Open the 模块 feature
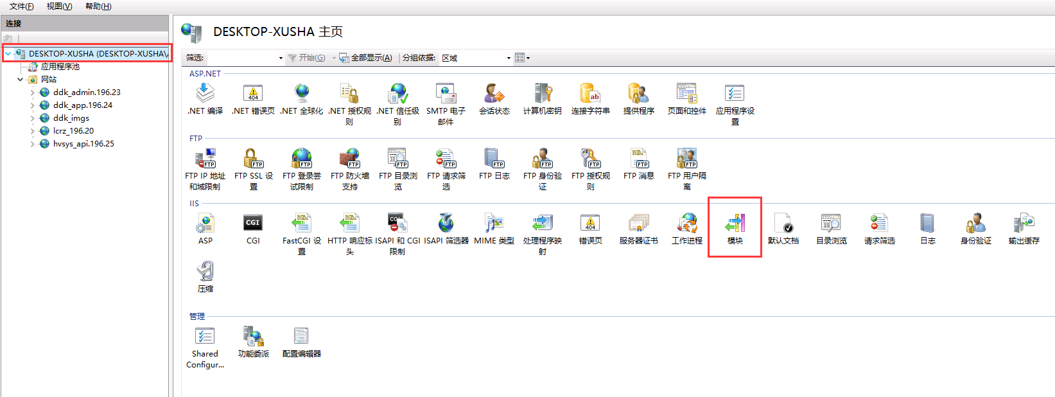 pyautogui.click(x=735, y=229)
